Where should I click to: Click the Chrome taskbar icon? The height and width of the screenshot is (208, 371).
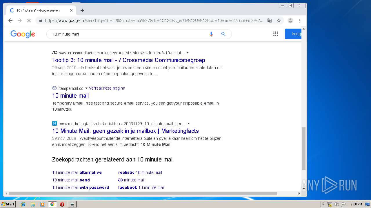[x=52, y=204]
